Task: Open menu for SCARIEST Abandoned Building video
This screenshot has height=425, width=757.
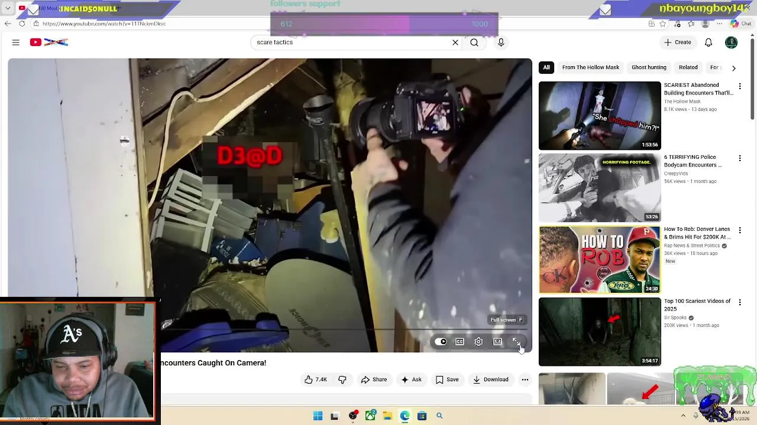Action: point(740,86)
